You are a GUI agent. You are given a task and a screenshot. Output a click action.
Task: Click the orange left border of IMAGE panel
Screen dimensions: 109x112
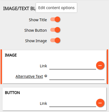click(x=1, y=67)
